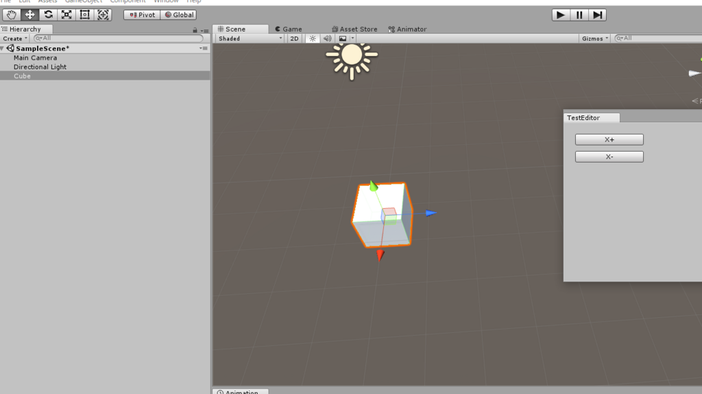The image size is (702, 394).
Task: Toggle Global/Local handle rotation
Action: coord(179,15)
